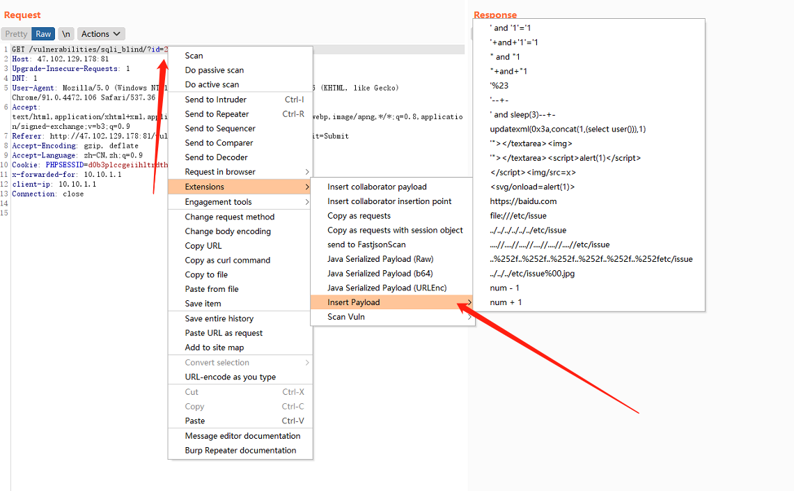Switch to the Pretty view tab

coord(16,34)
